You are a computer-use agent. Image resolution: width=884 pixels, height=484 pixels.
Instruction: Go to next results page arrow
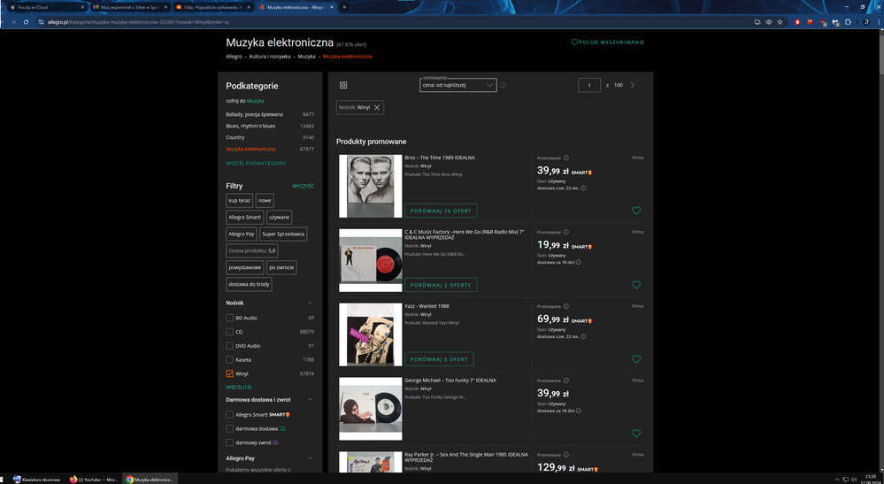[x=632, y=85]
